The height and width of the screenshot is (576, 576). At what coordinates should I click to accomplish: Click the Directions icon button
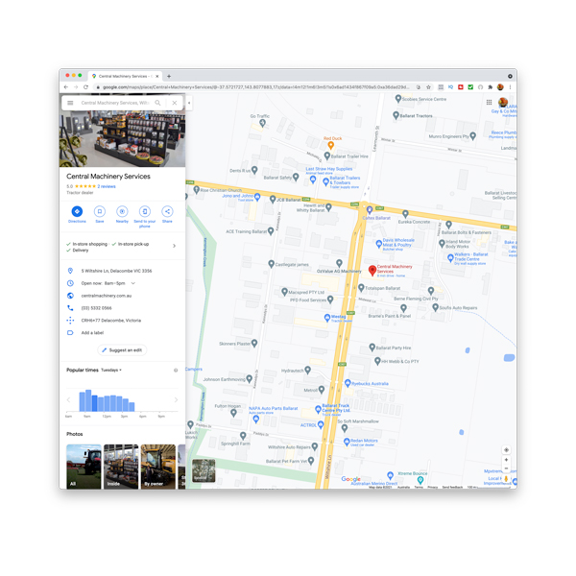77,211
